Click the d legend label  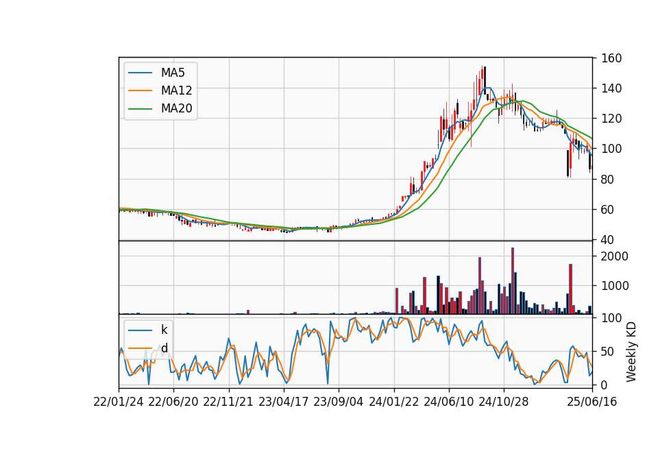[x=164, y=348]
